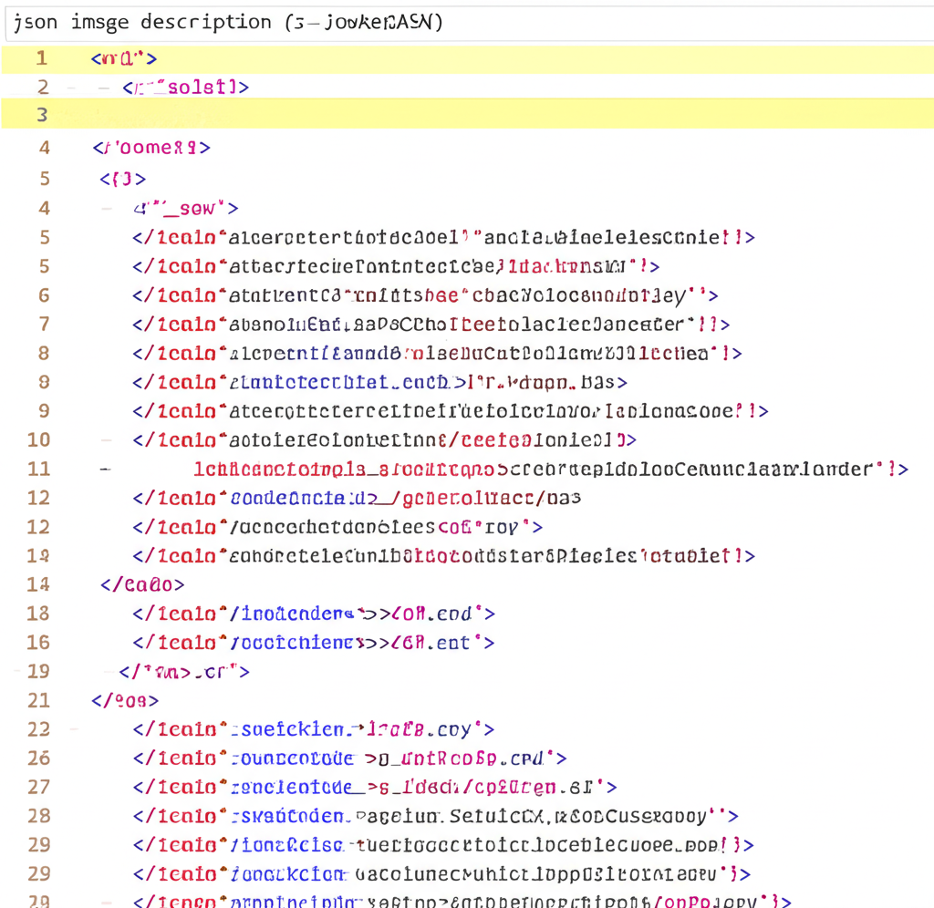Toggle the fold dash beside line 19
934x908 pixels.
coord(18,672)
